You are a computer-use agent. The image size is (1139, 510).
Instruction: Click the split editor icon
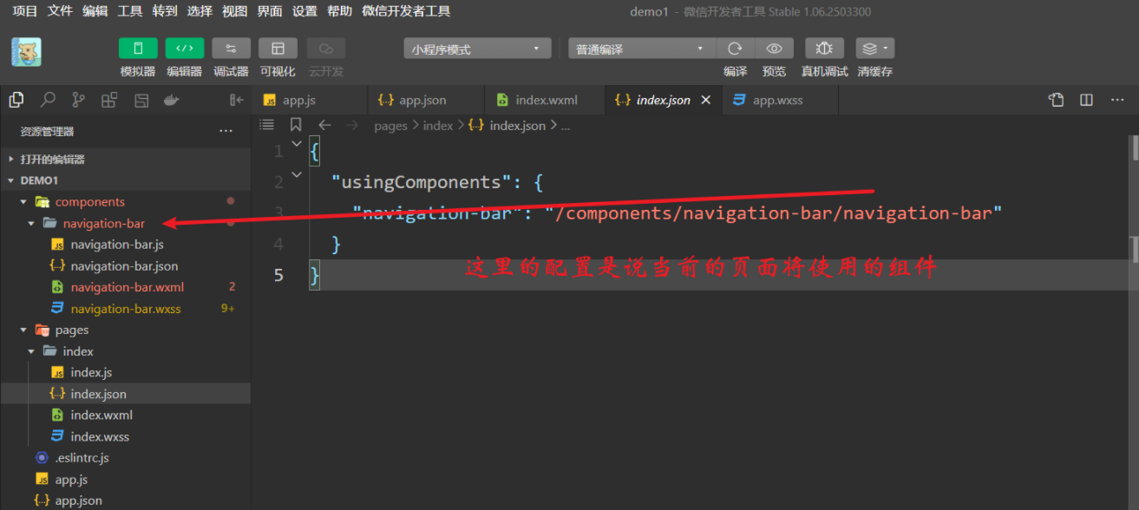click(1086, 100)
